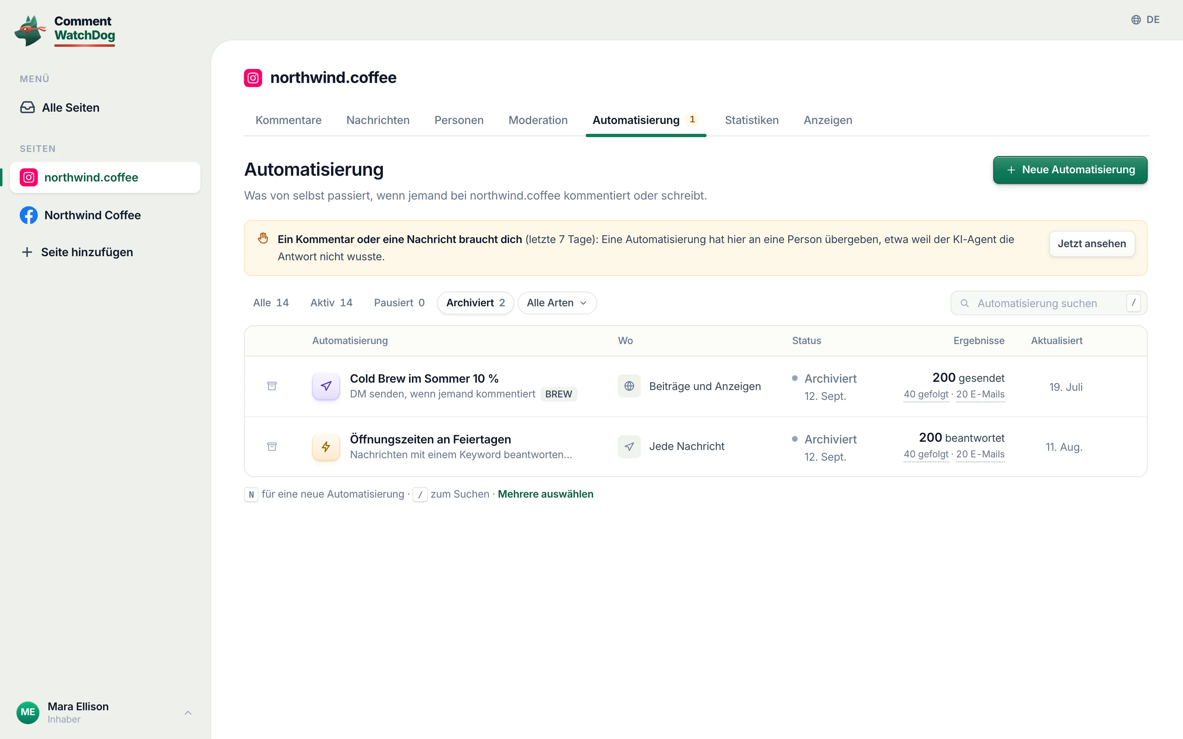
Task: Filter by Pausiert 0
Action: (x=399, y=303)
